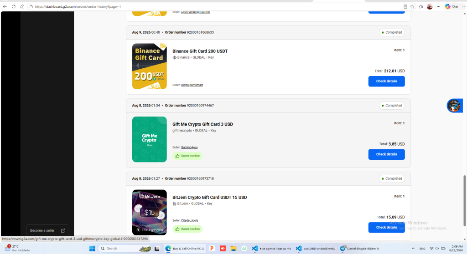Visit seller Digitalgamemart profile
467x254 pixels.
(x=192, y=85)
